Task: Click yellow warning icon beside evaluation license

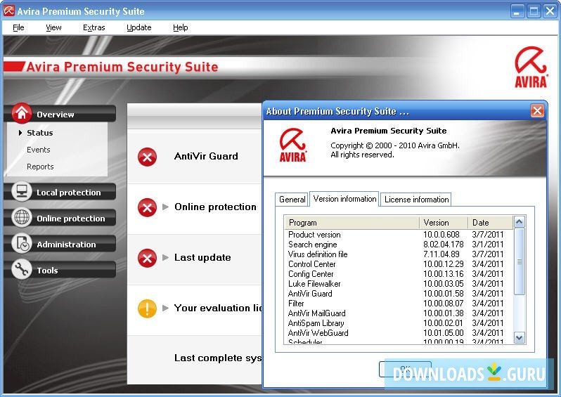Action: [x=147, y=308]
